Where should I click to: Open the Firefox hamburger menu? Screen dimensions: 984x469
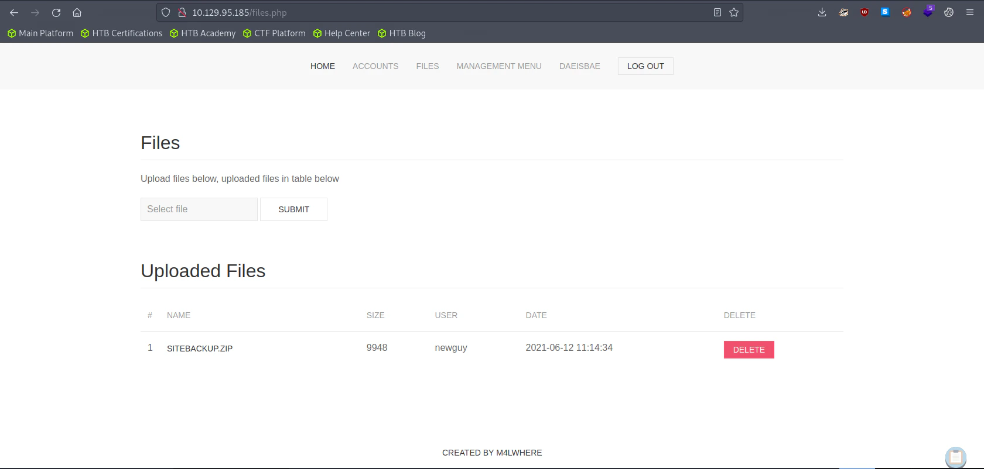(970, 12)
